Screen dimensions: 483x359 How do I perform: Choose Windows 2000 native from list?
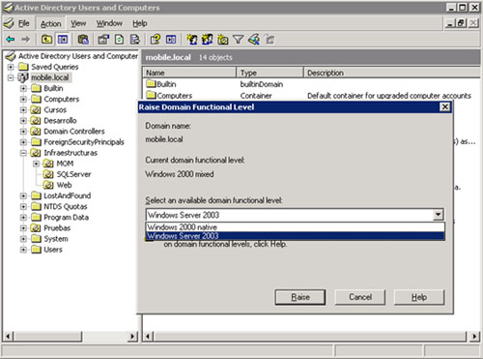tap(295, 226)
